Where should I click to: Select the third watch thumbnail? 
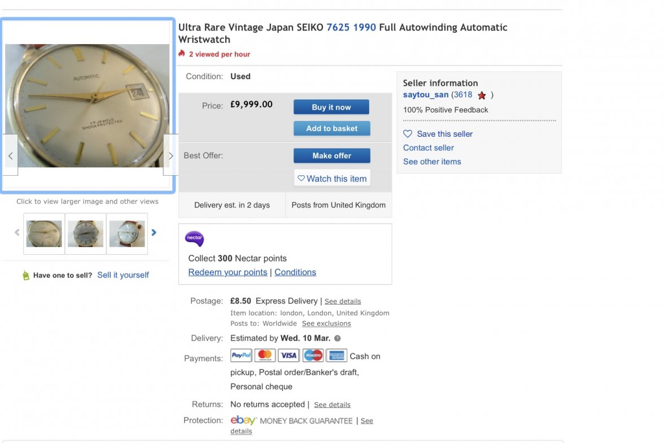(x=127, y=234)
